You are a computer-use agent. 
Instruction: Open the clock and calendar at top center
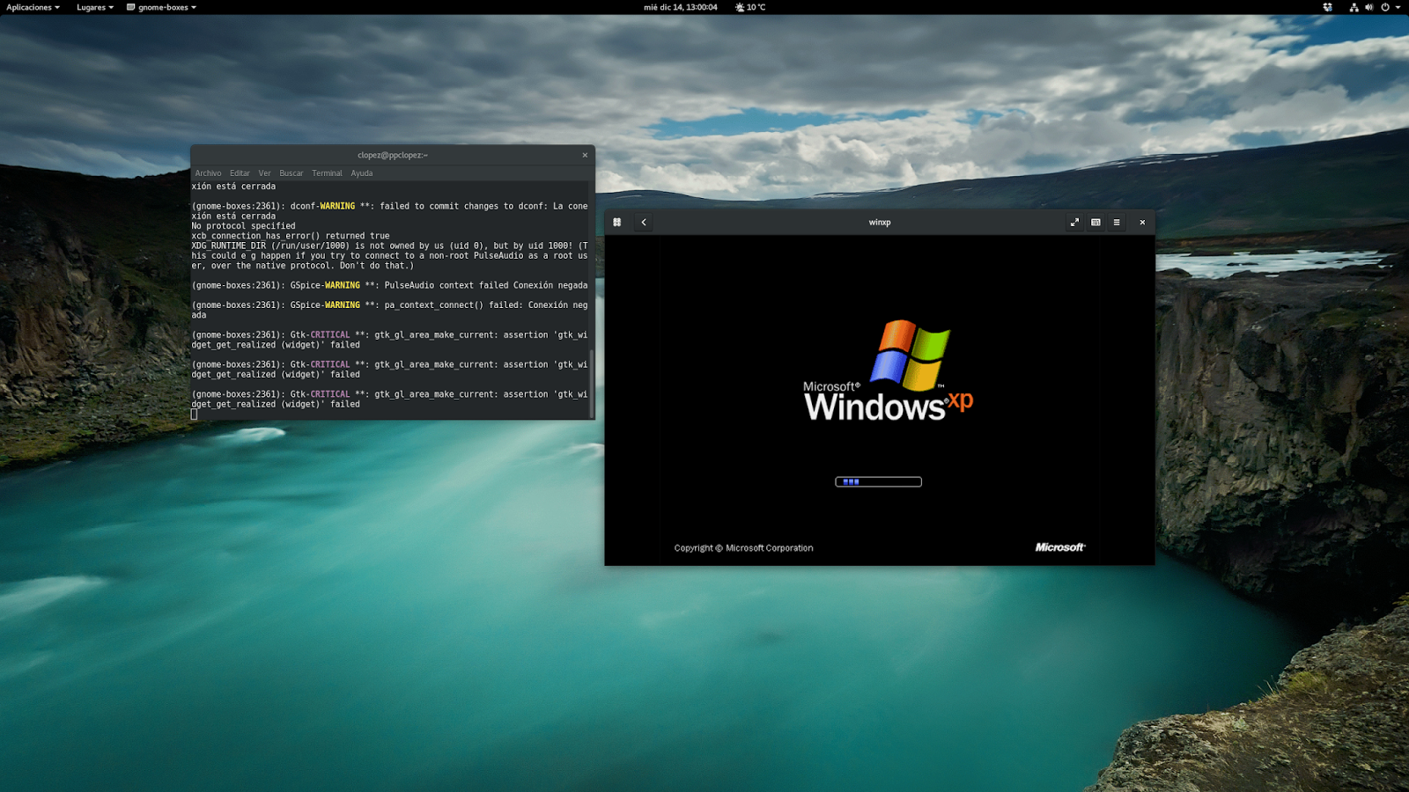[681, 7]
